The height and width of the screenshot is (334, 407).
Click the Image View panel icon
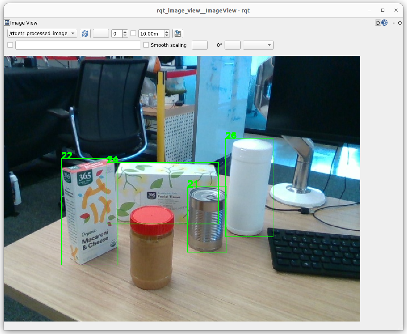click(x=6, y=23)
